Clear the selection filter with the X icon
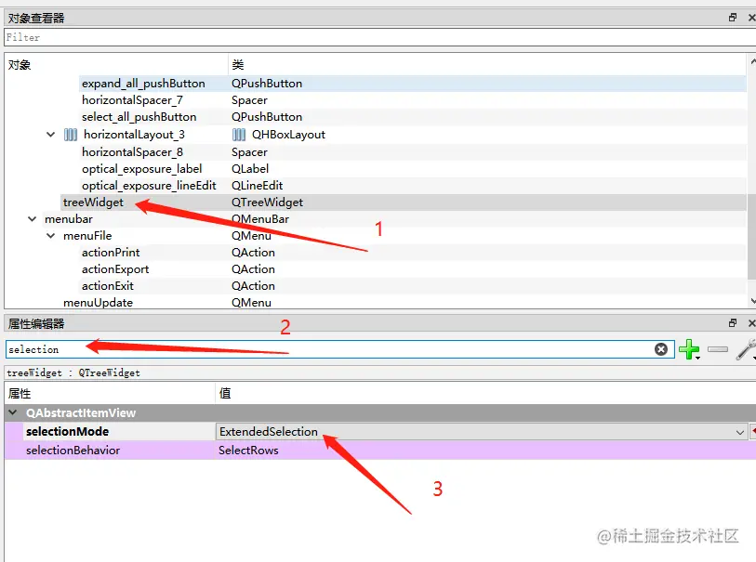Image resolution: width=756 pixels, height=562 pixels. pos(661,349)
